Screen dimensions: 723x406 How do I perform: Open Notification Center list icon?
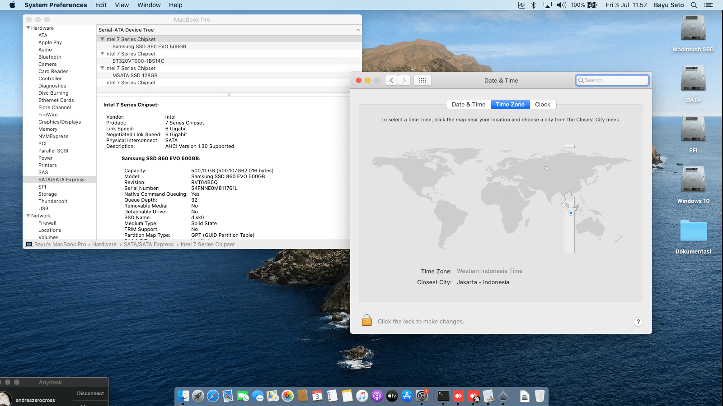709,5
